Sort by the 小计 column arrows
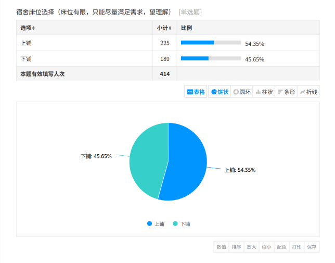 (170, 28)
